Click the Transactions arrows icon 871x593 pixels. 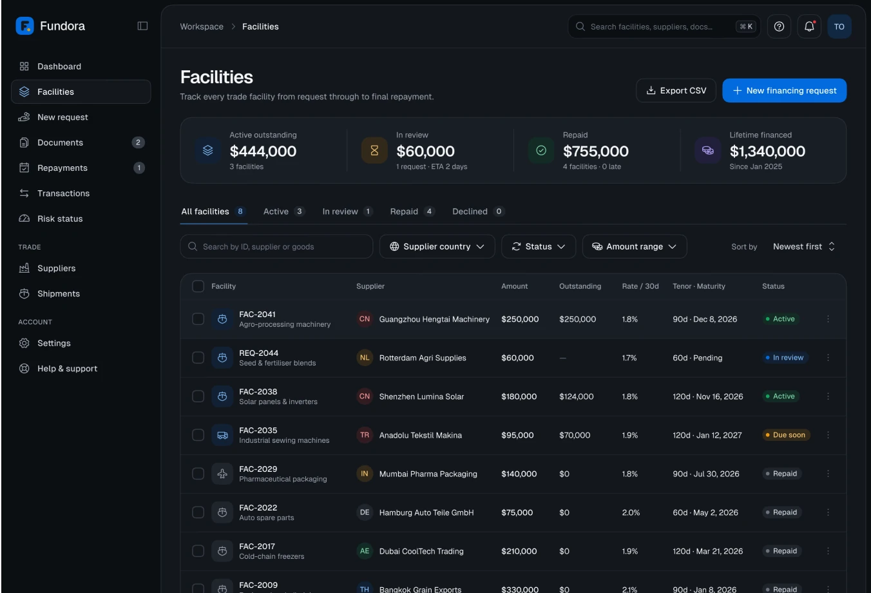tap(24, 193)
